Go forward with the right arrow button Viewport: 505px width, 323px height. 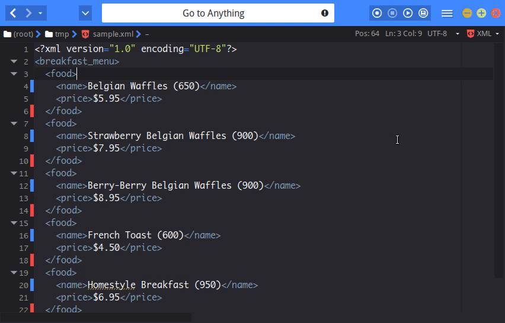[x=28, y=13]
